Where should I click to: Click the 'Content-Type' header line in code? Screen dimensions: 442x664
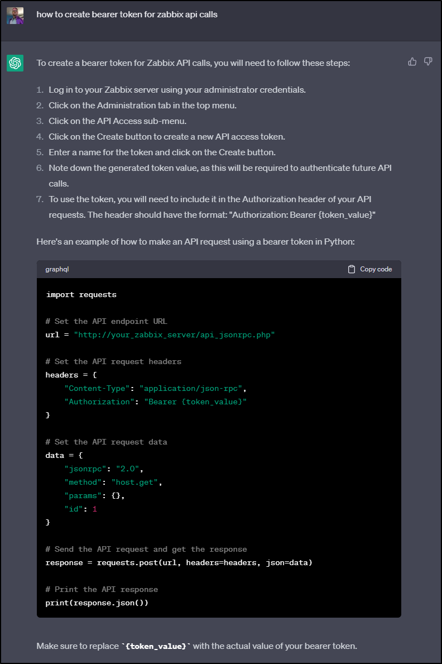click(x=155, y=388)
